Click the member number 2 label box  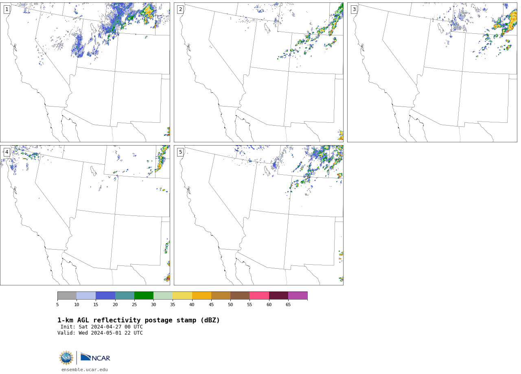click(180, 9)
